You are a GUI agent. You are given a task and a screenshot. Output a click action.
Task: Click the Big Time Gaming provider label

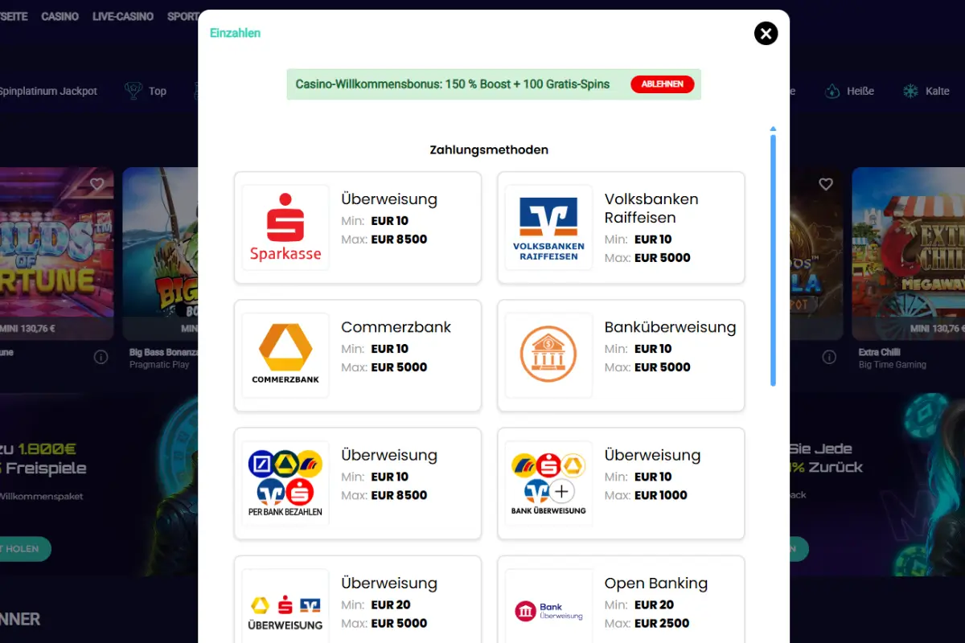[893, 365]
